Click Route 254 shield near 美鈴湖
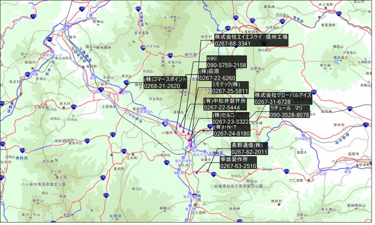This screenshot has height=225, width=375. pos(22,150)
